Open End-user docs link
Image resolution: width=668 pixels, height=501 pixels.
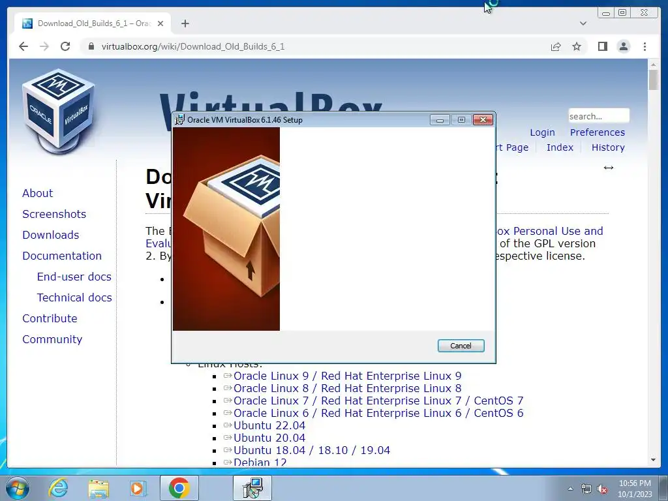(74, 277)
